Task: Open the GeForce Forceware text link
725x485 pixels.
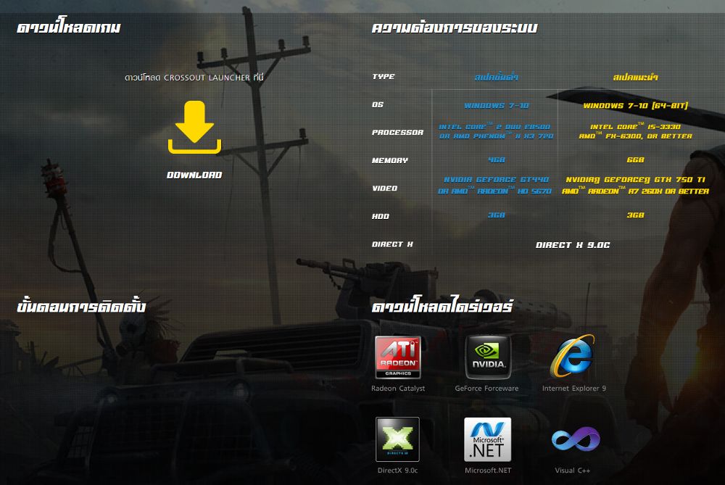Action: point(486,389)
